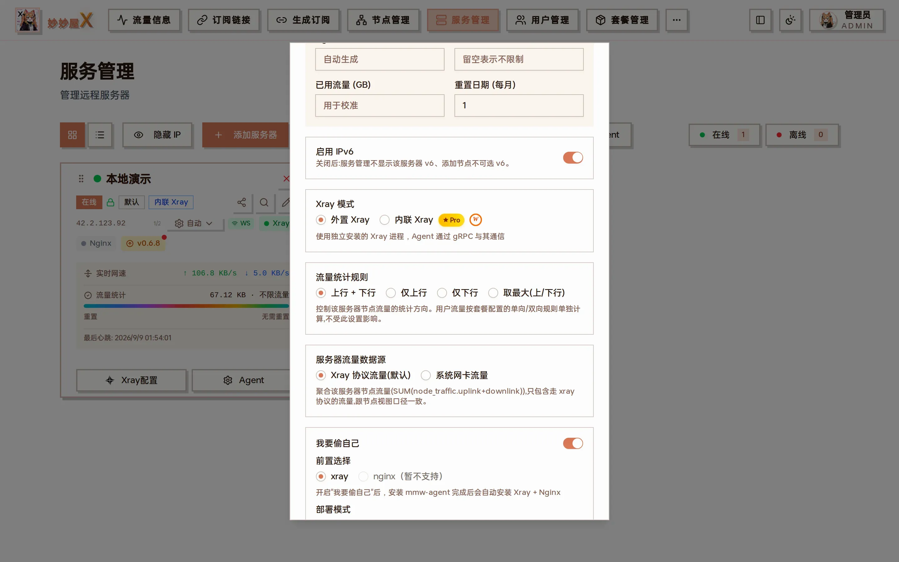Select 仅下行 traffic rule

pyautogui.click(x=442, y=293)
